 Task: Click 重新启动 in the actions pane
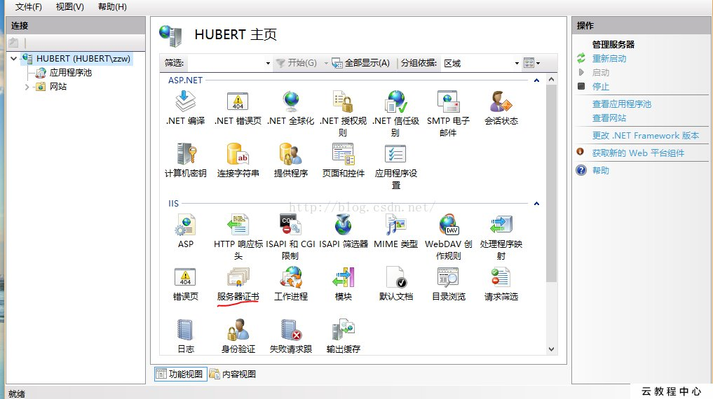609,59
